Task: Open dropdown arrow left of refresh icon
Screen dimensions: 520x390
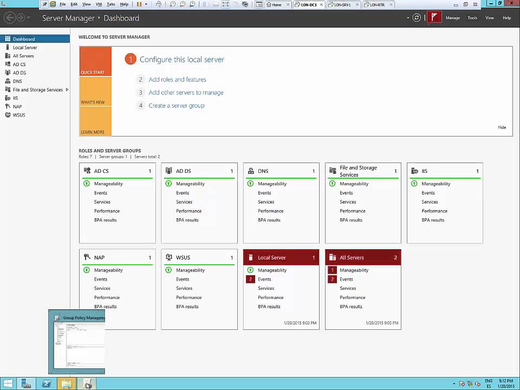Action: [408, 18]
